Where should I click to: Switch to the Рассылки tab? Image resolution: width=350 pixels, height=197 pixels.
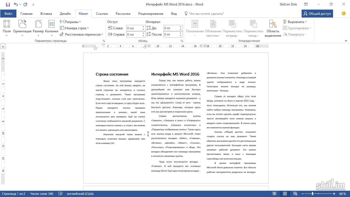tap(123, 14)
